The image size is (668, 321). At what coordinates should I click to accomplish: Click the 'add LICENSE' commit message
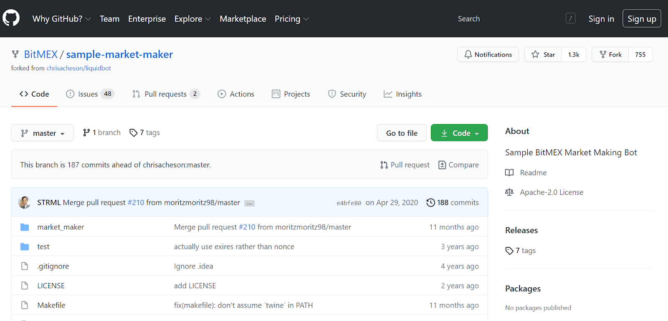point(195,286)
